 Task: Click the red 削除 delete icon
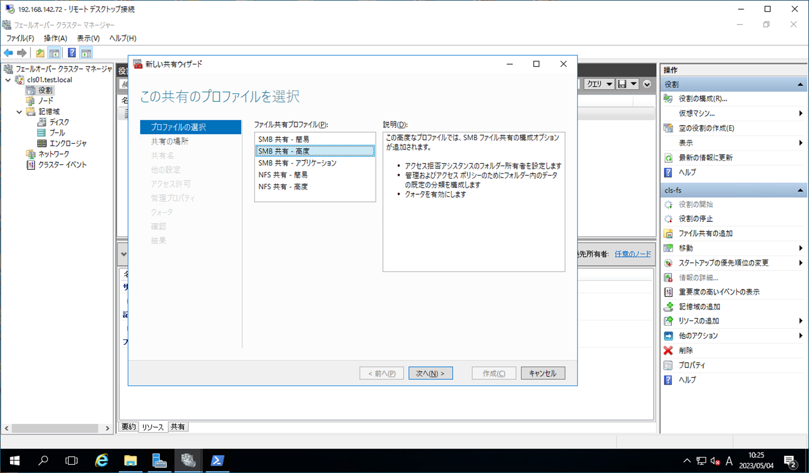point(668,350)
